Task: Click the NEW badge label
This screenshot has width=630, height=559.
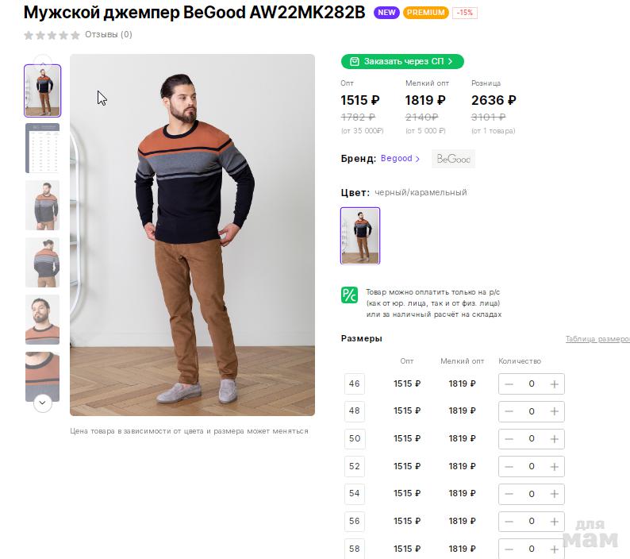Action: tap(386, 13)
